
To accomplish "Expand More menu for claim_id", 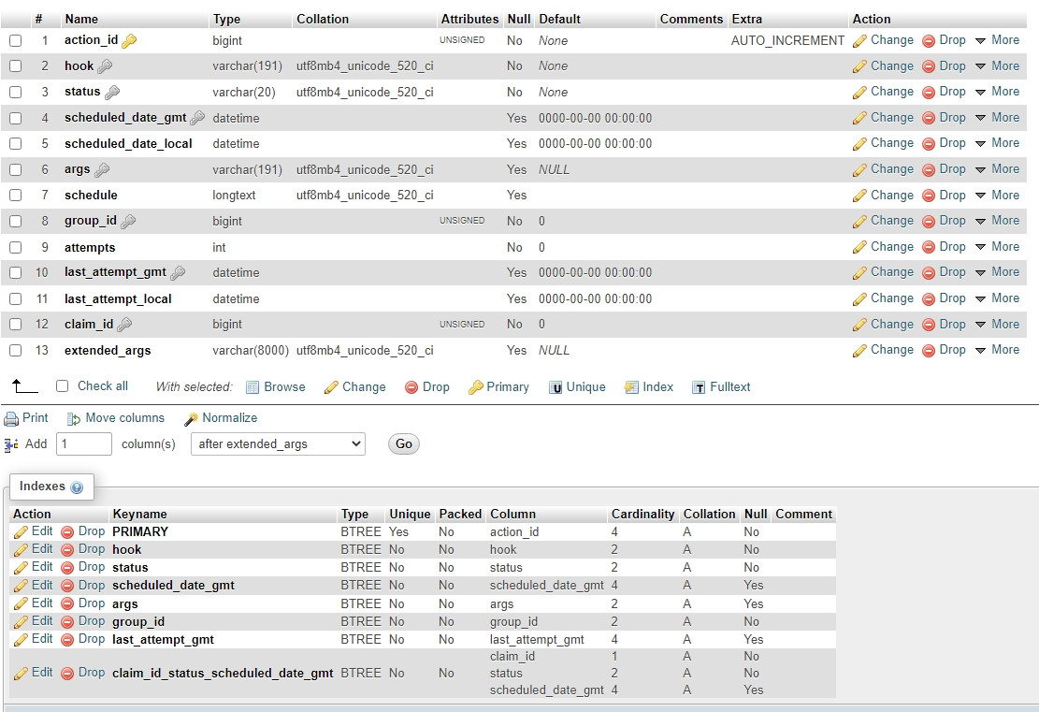I will (998, 325).
